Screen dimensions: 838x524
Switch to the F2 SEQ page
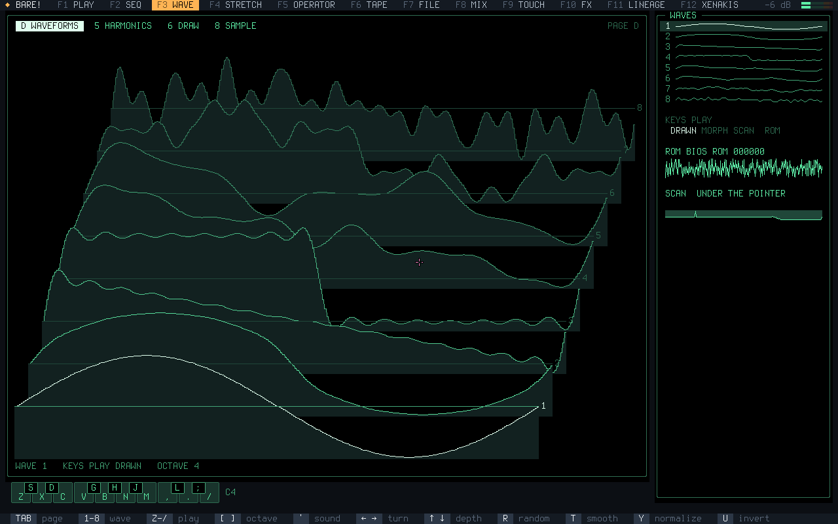pos(126,5)
